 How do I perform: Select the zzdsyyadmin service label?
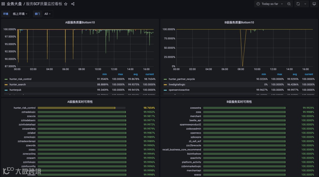click(193, 129)
